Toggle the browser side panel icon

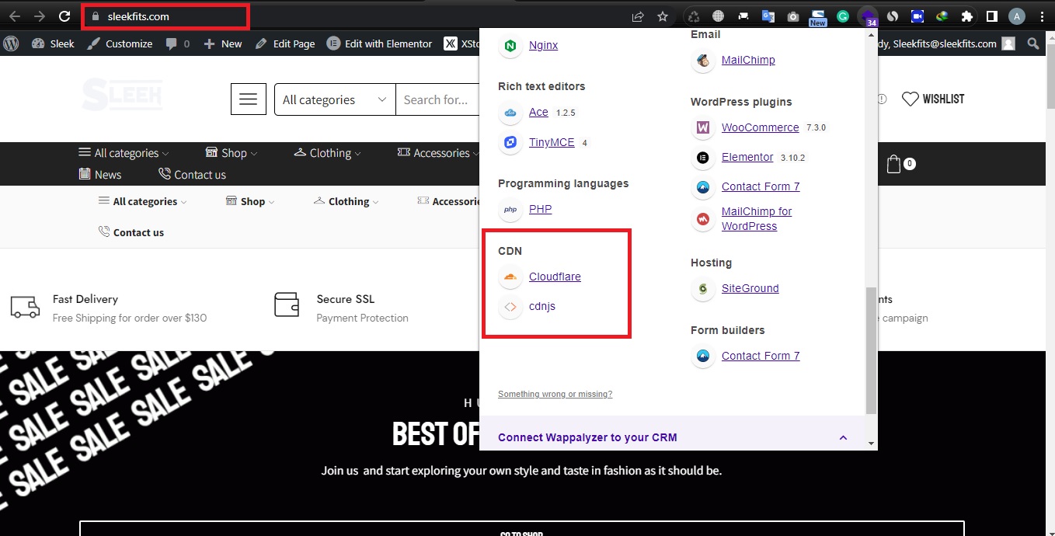point(992,16)
